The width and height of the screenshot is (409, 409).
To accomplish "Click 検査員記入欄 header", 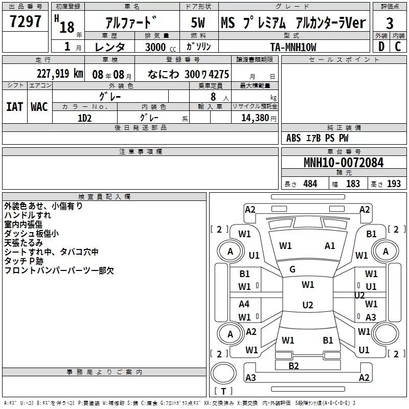I will (x=104, y=197).
